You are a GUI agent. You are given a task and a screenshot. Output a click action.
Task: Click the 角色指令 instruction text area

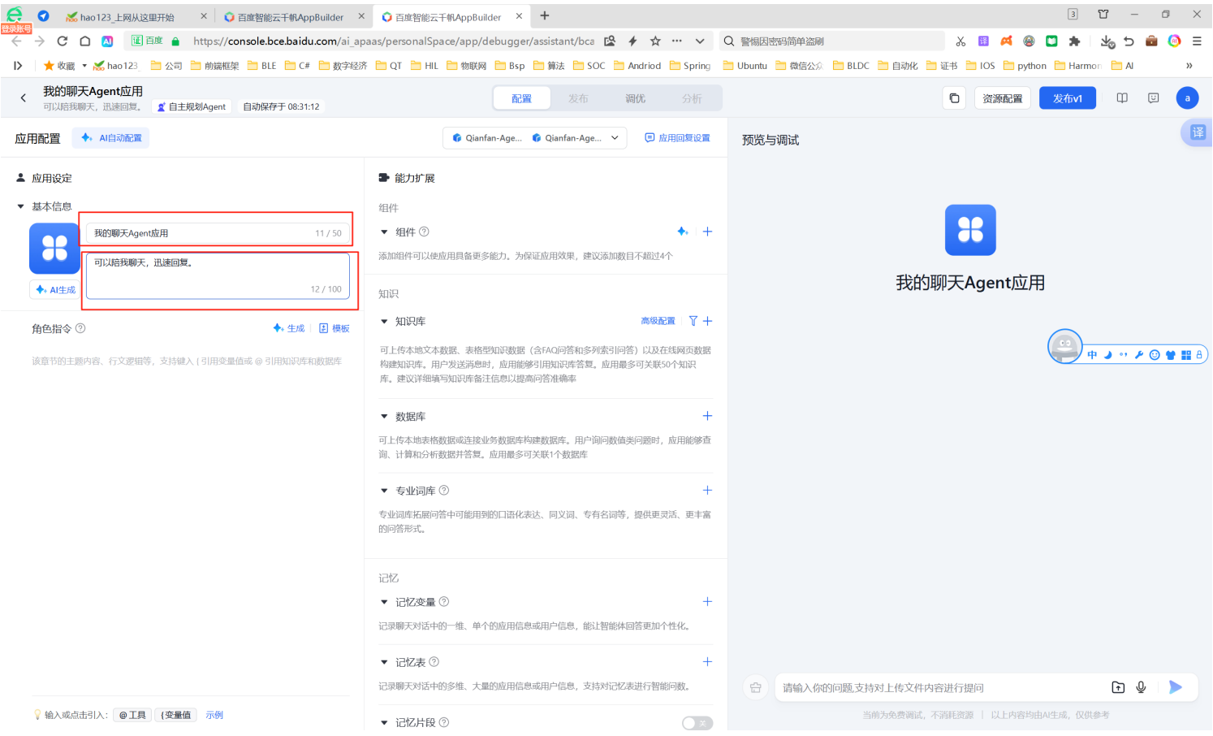[191, 520]
